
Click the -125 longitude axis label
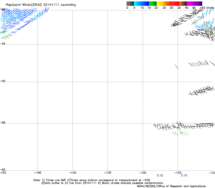tap(178, 173)
